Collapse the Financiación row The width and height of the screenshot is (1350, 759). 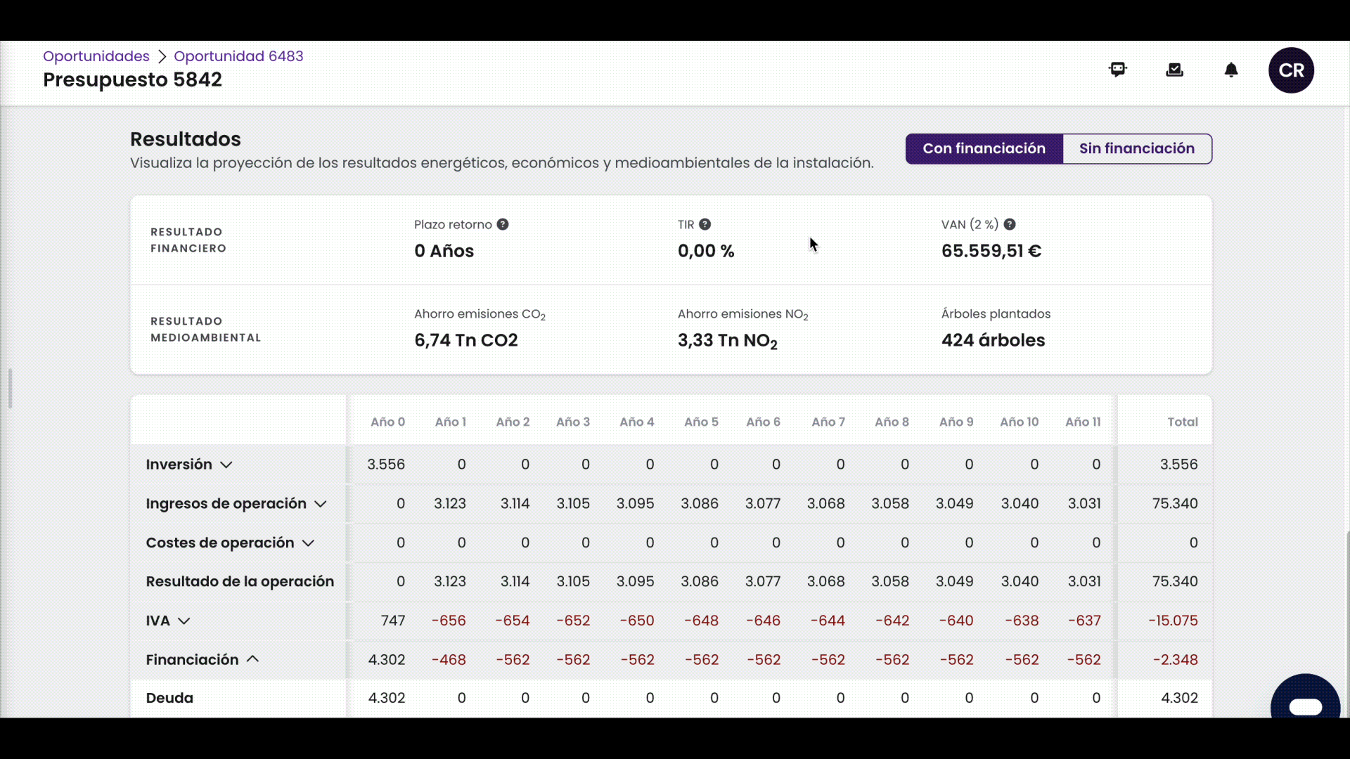click(x=253, y=659)
